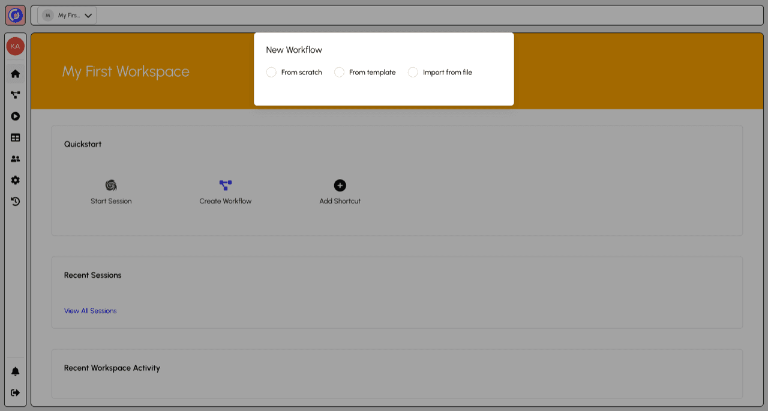Open the Tables grid icon in the sidebar
The width and height of the screenshot is (768, 411).
pyautogui.click(x=15, y=137)
